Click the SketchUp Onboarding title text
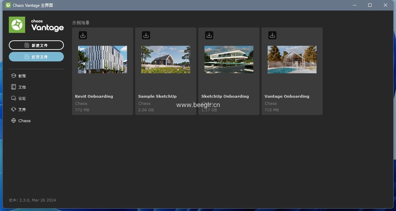 click(225, 96)
